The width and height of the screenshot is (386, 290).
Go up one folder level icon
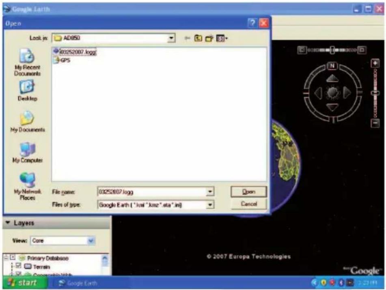(198, 39)
